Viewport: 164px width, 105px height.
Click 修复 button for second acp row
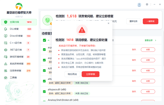[148, 60]
